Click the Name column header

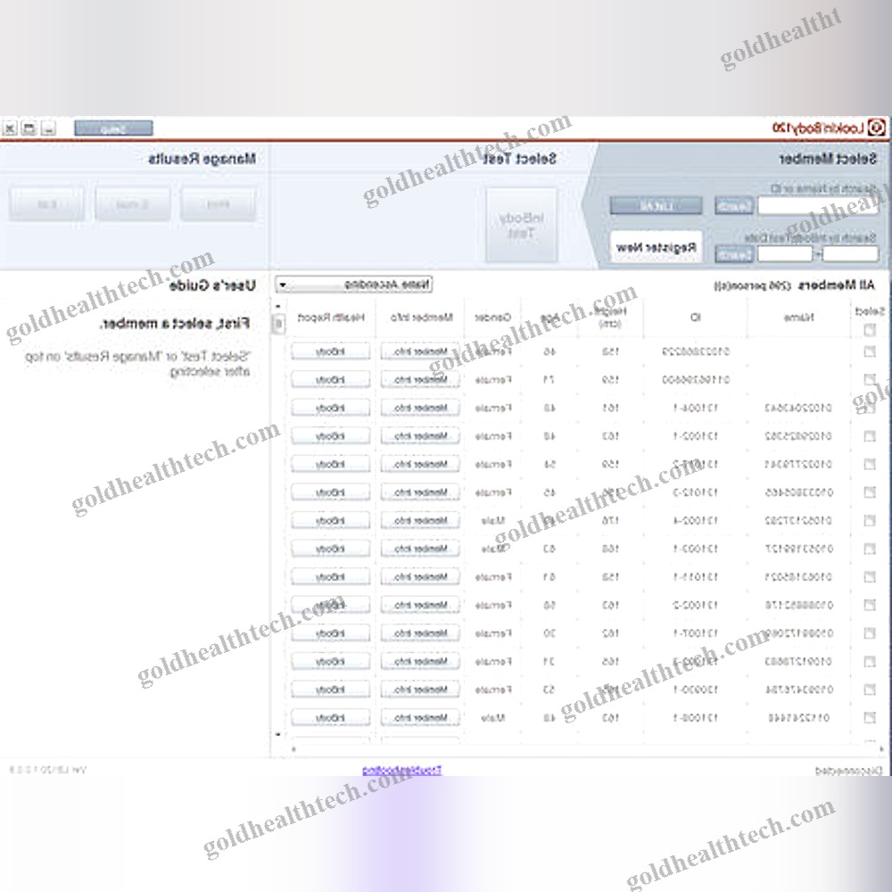point(799,318)
